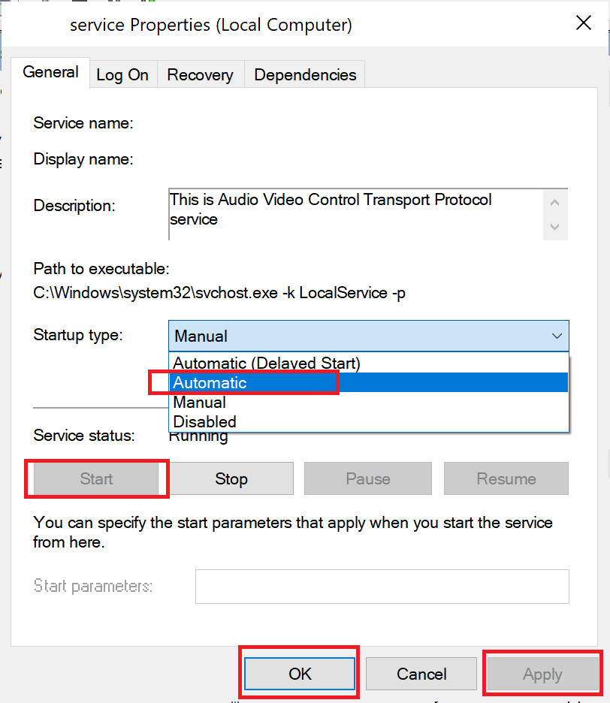This screenshot has height=703, width=610.
Task: Pick Manual in the startup type list
Action: click(200, 403)
